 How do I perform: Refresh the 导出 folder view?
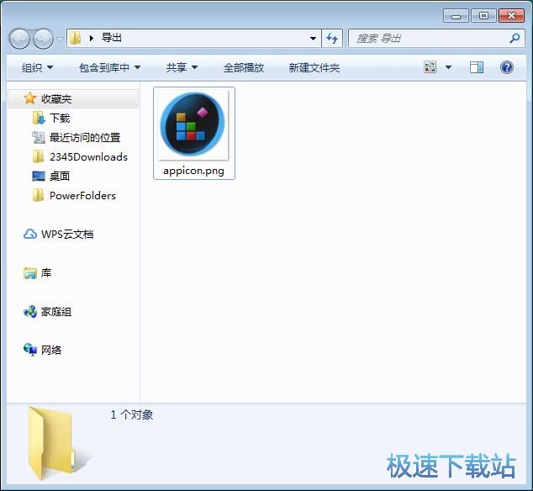(x=332, y=39)
